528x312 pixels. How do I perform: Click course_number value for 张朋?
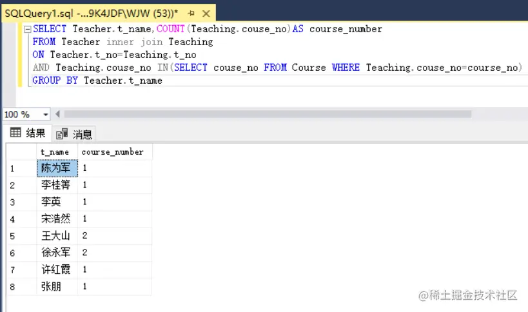coord(115,286)
